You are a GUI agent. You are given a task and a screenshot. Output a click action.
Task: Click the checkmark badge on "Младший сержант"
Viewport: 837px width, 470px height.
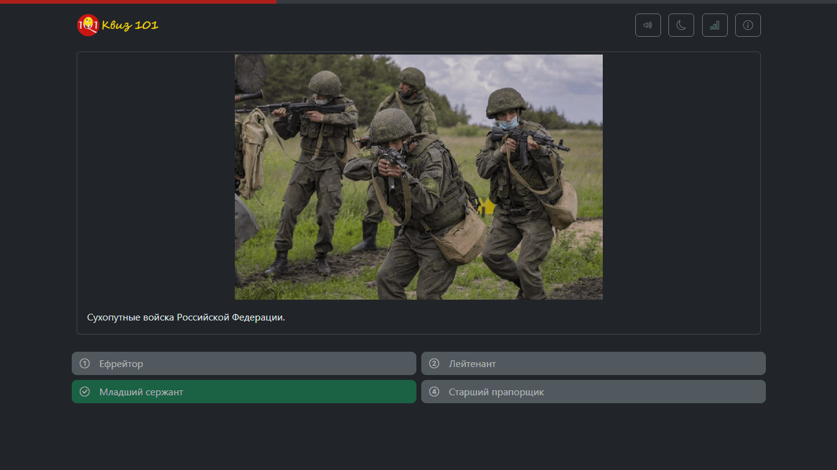click(85, 391)
